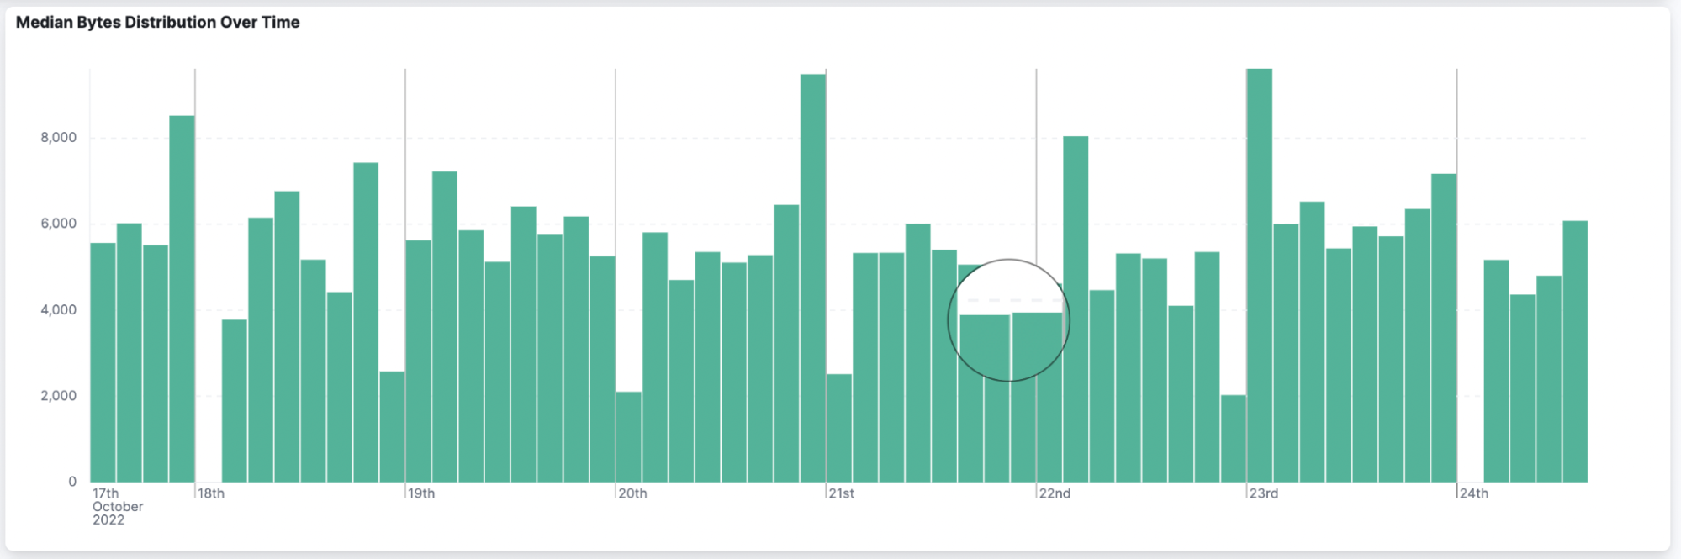The height and width of the screenshot is (559, 1681).
Task: Click the very first bar on the 17th
Action: click(x=103, y=362)
